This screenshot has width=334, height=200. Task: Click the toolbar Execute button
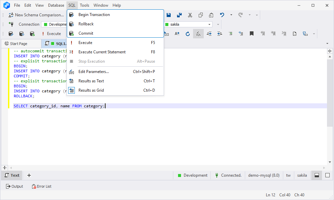pyautogui.click(x=51, y=34)
